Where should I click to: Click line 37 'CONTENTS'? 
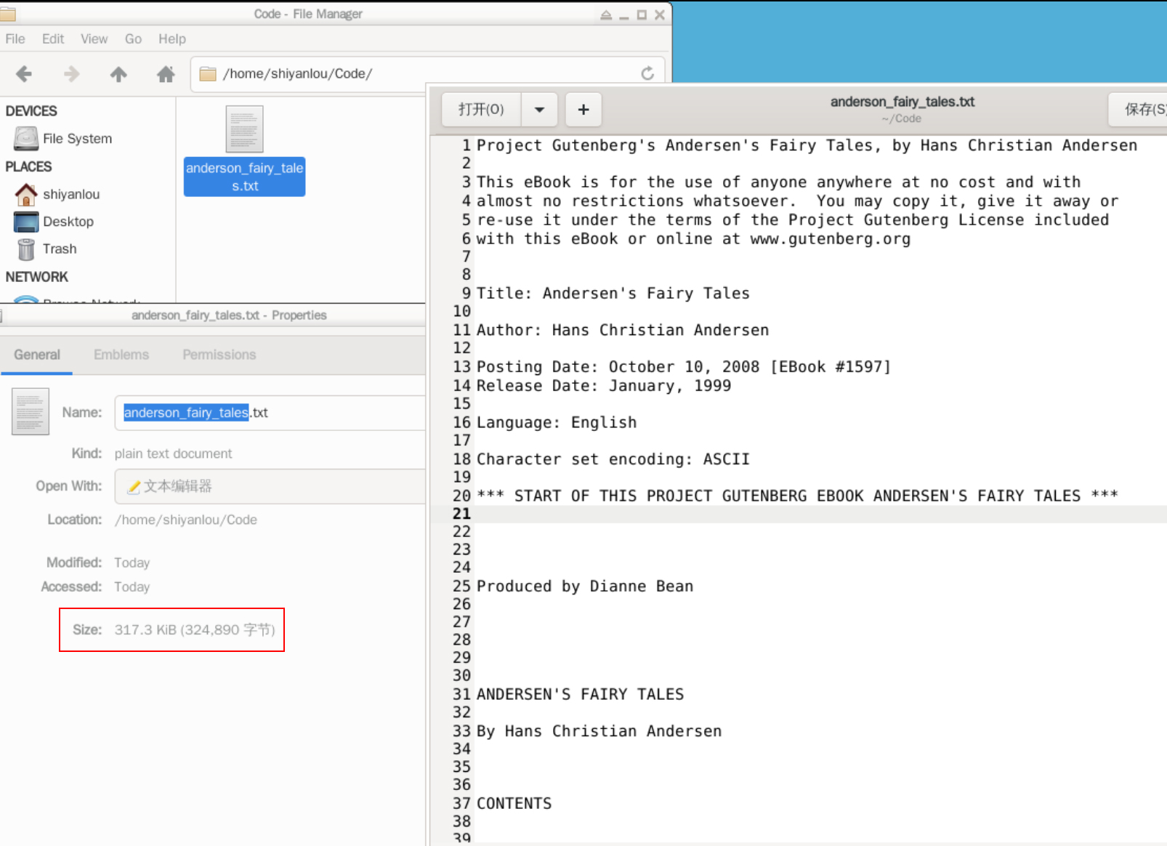(x=514, y=803)
